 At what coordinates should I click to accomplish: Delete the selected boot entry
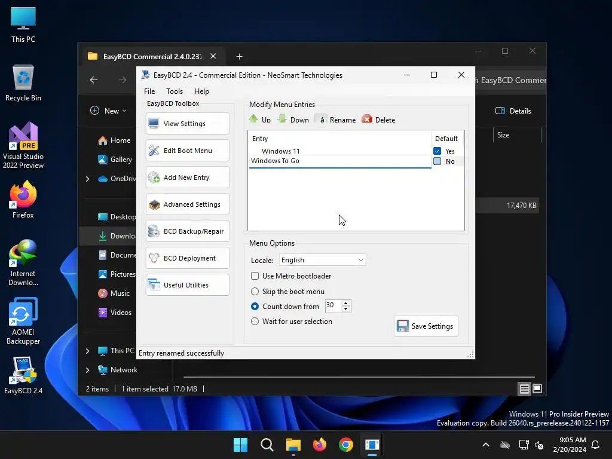click(x=378, y=120)
